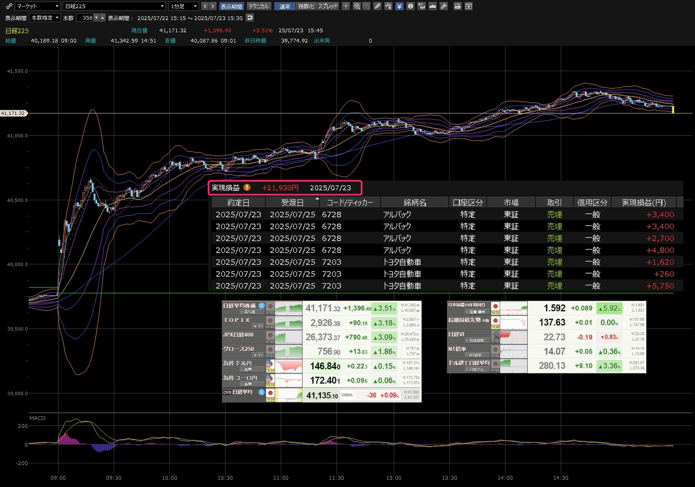Decrease 本数 with the down arrow
Screen dimensions: 695x487
tap(97, 18)
